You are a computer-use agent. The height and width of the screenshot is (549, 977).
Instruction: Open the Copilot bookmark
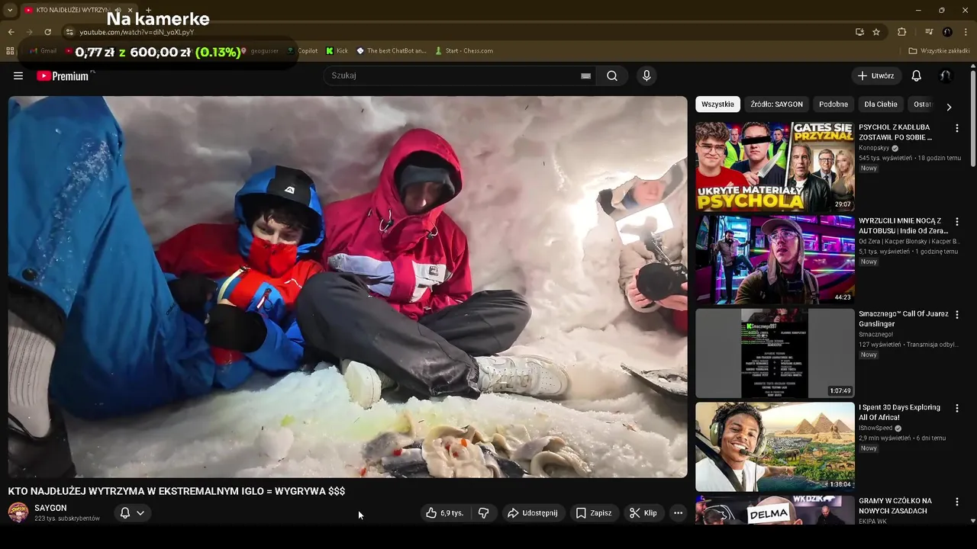(302, 51)
